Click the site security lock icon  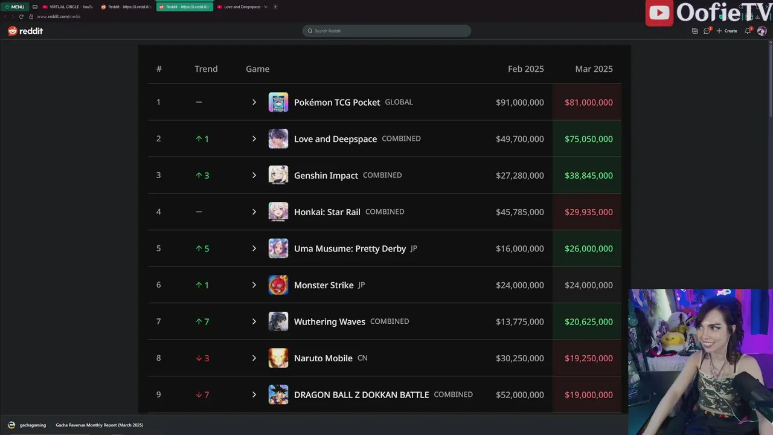point(31,16)
